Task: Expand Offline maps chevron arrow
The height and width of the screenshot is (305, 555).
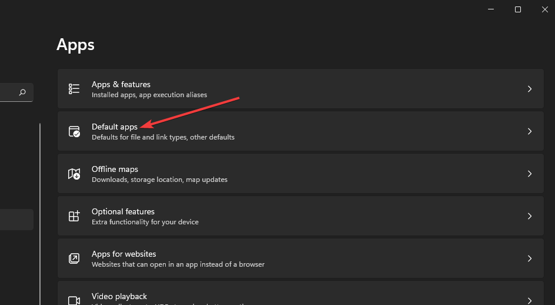Action: (x=529, y=174)
